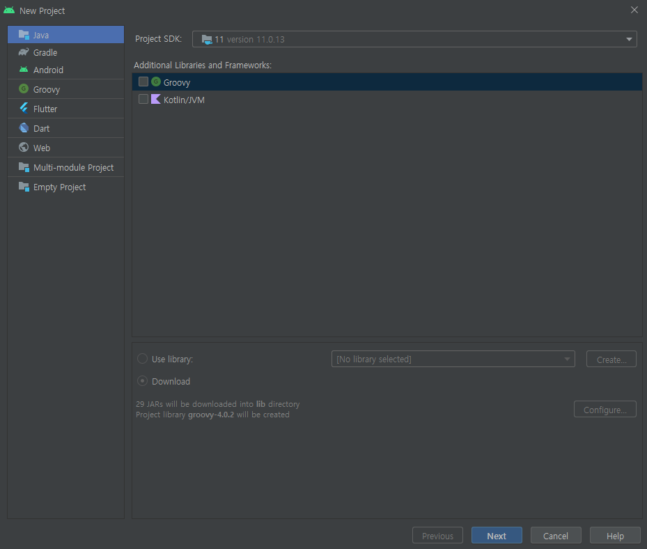Choose Java in the project type list
This screenshot has width=647, height=549.
coord(65,35)
